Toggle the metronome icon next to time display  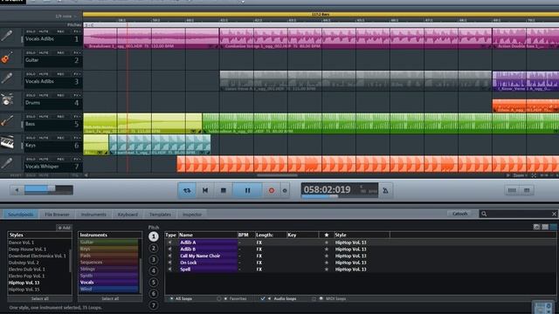pyautogui.click(x=385, y=190)
